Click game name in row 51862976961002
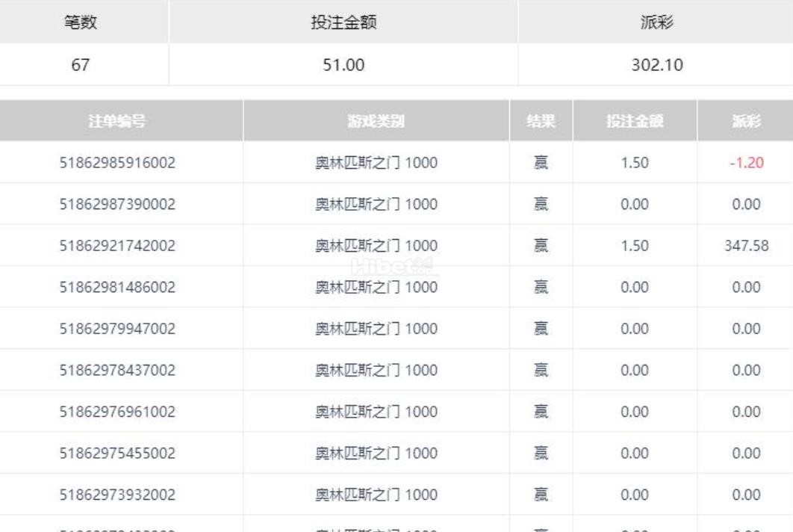793x532 pixels. (x=376, y=412)
